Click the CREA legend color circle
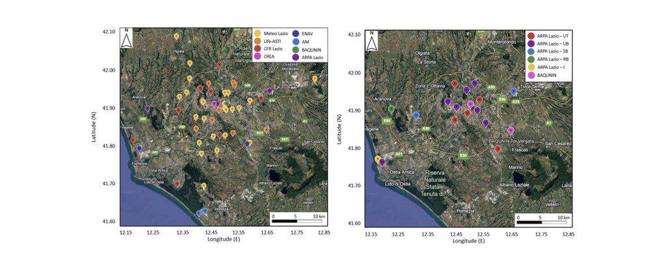 pyautogui.click(x=258, y=55)
